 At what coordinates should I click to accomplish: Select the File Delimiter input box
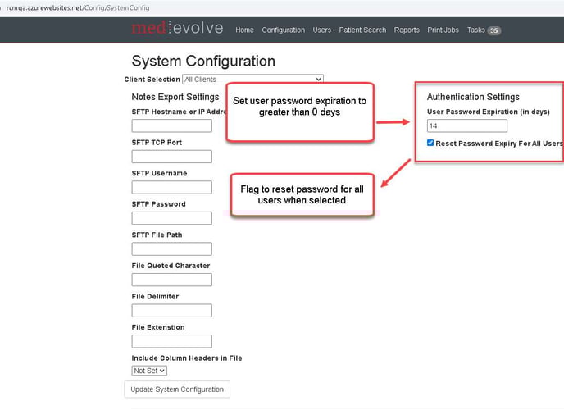[x=171, y=311]
